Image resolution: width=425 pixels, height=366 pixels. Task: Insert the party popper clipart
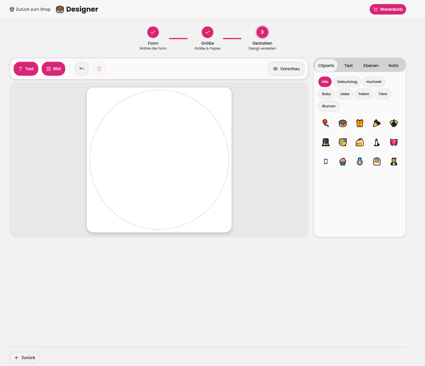(x=376, y=123)
